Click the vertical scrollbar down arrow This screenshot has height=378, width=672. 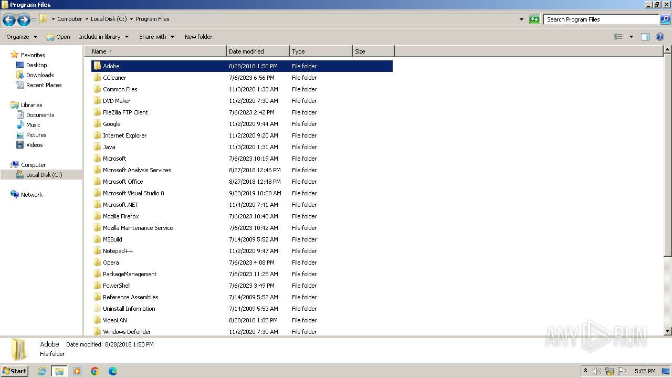tap(667, 331)
